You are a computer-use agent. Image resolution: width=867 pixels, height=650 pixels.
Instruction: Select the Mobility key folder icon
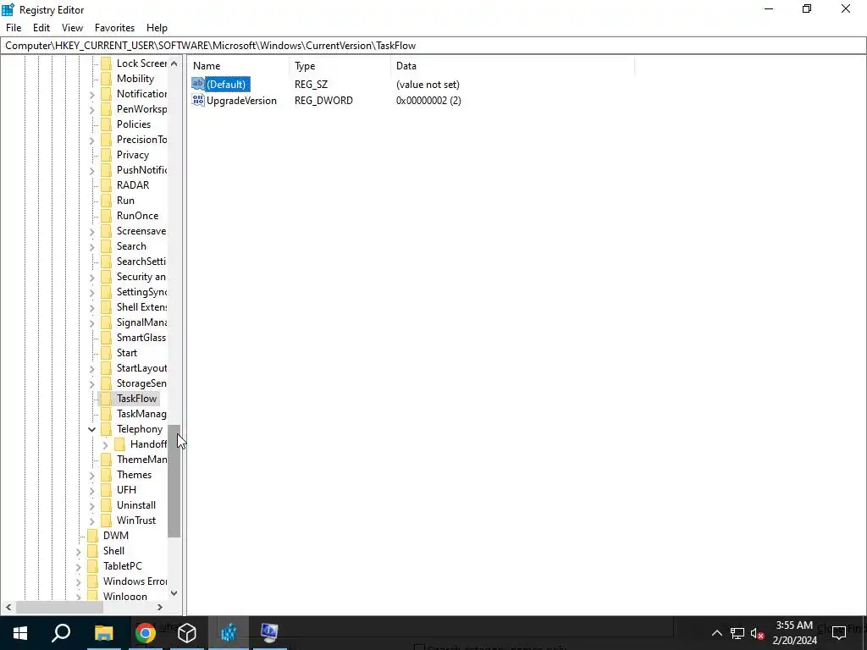coord(106,79)
